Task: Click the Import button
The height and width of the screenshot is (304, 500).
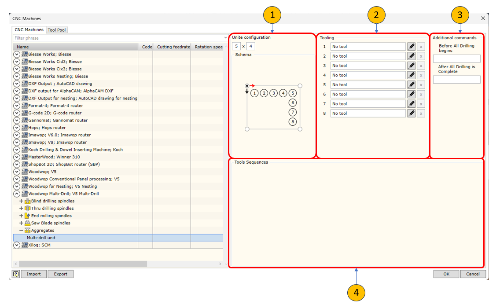Action: coord(34,274)
